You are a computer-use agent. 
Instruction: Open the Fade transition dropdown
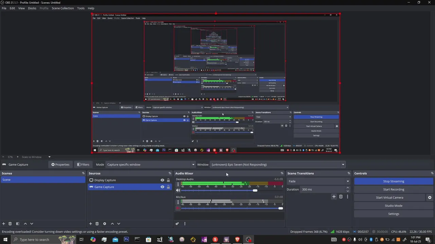tap(318, 181)
